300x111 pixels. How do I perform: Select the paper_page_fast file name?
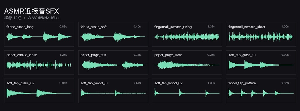point(93,55)
